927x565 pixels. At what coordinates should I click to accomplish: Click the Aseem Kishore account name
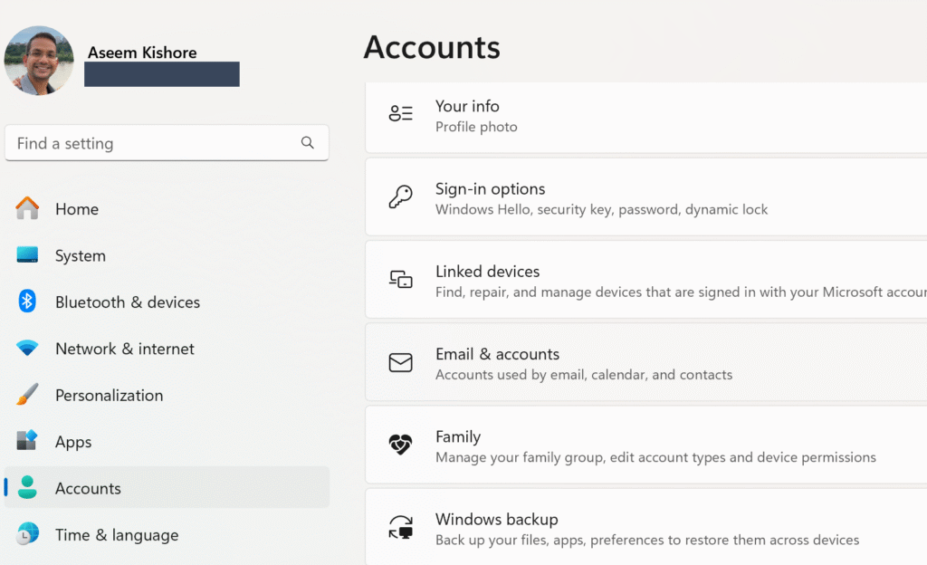pos(142,53)
